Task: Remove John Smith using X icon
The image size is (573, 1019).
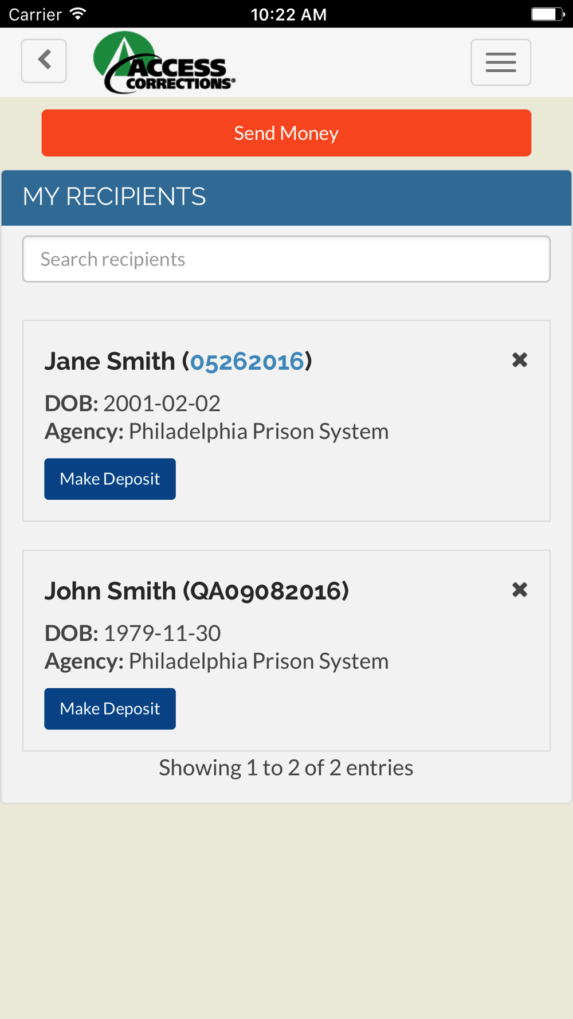Action: 520,590
